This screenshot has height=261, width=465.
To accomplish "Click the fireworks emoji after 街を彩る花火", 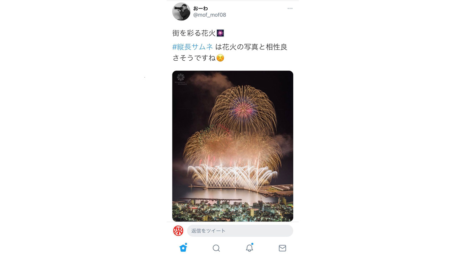I will click(220, 33).
